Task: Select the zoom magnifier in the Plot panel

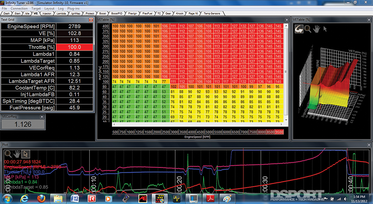Action: 7,154
